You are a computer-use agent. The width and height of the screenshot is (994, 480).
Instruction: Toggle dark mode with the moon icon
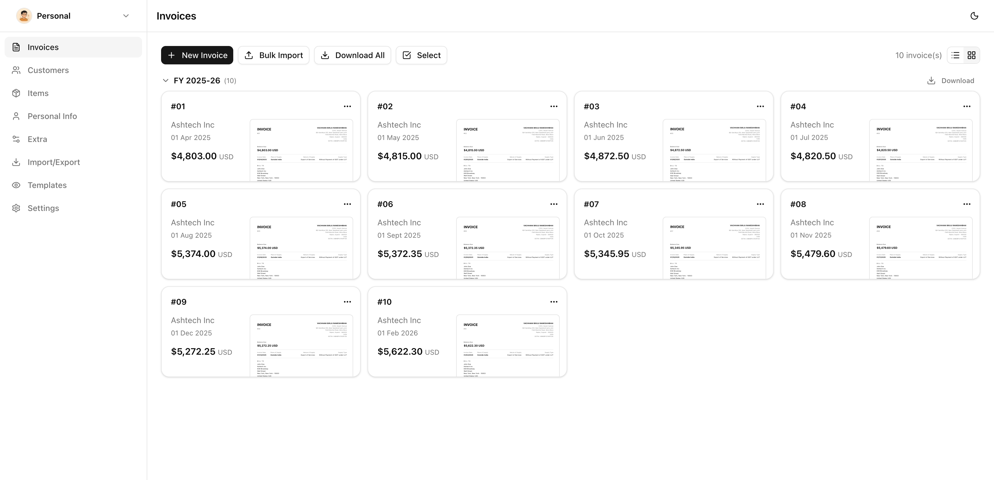pyautogui.click(x=974, y=16)
